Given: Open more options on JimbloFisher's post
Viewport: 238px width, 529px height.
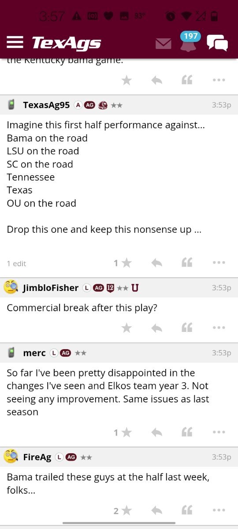Looking at the screenshot, I should click(219, 328).
